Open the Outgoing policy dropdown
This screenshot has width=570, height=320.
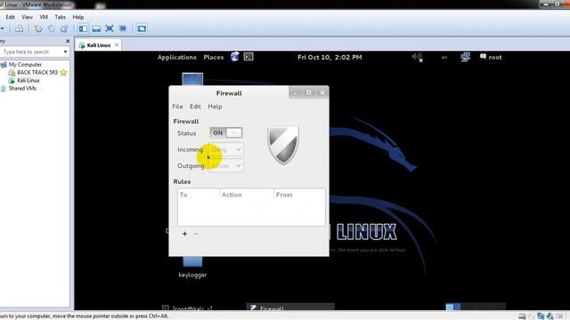pos(225,166)
